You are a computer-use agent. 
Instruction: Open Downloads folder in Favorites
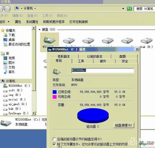9,35
